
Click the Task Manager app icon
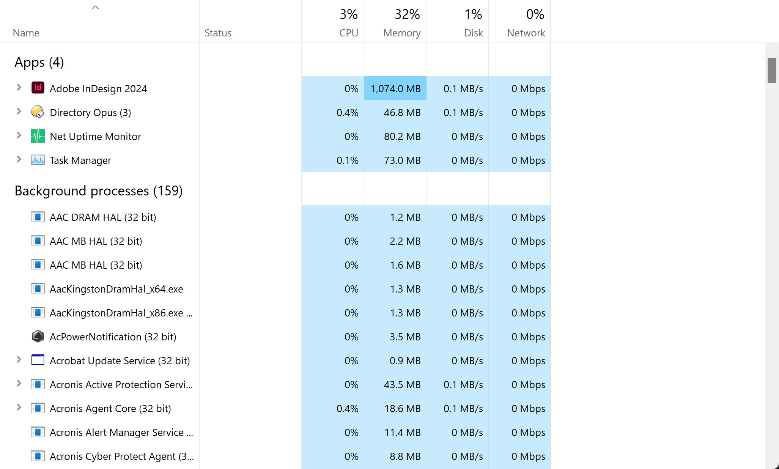tap(38, 160)
